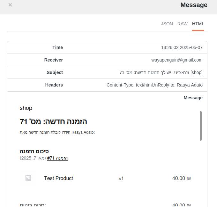
Task: Select the HTML tab
Action: (198, 24)
